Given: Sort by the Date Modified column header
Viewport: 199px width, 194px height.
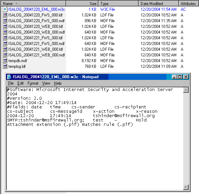Looking at the screenshot, I should 158,4.
